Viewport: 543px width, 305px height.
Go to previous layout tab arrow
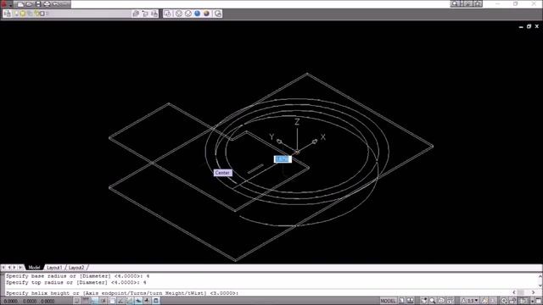click(9, 268)
